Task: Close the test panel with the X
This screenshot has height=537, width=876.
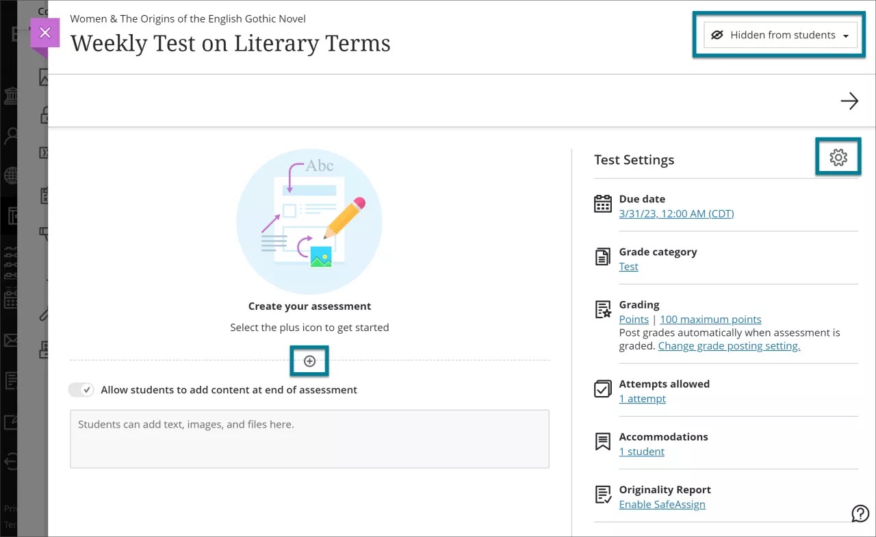Action: [44, 32]
